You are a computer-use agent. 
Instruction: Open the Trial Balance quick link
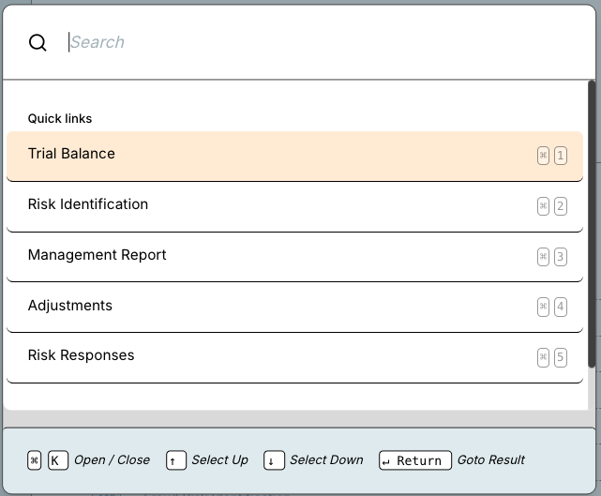click(x=294, y=156)
